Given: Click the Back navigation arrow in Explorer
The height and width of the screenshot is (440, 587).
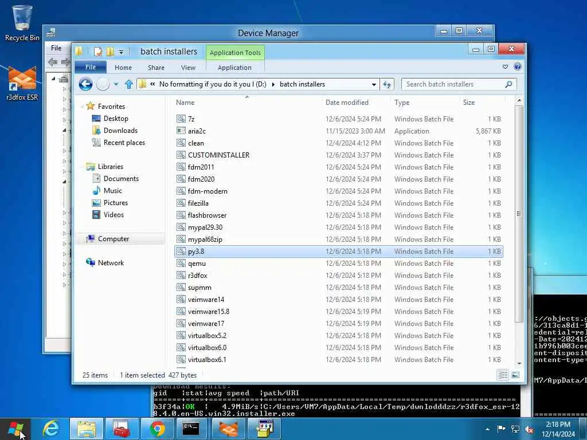Looking at the screenshot, I should [86, 84].
